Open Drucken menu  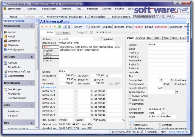pos(120,9)
